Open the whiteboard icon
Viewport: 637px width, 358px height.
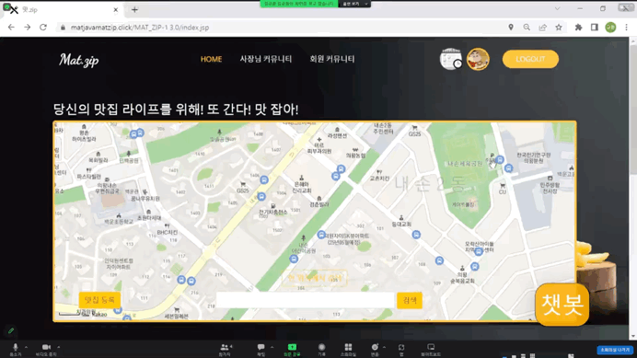coord(431,349)
